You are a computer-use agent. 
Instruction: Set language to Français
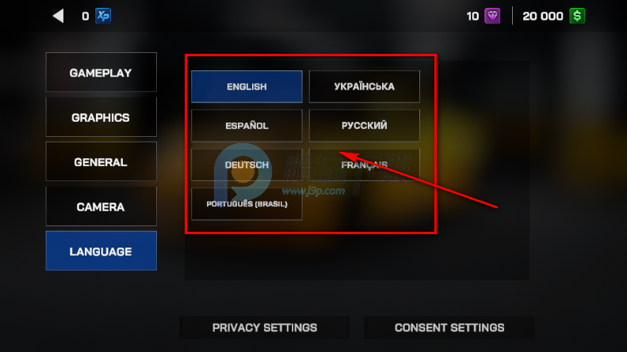pos(365,165)
